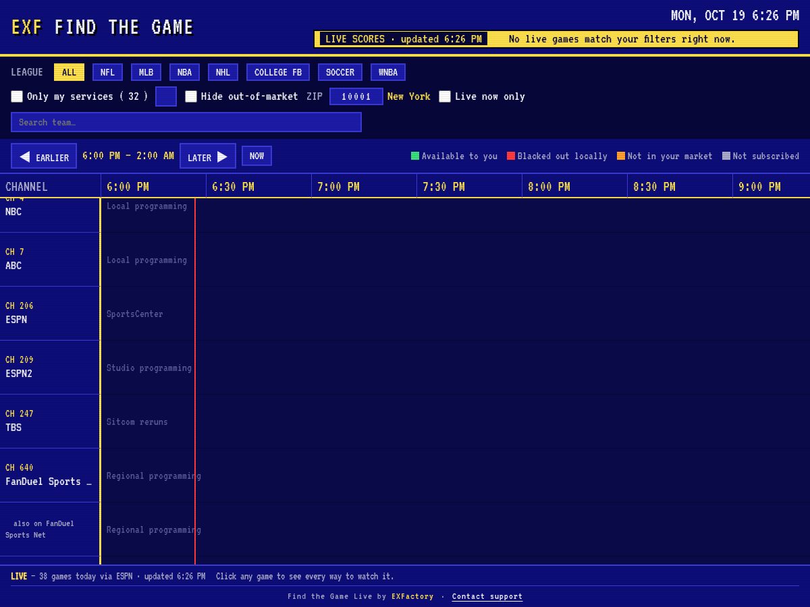Screen dimensions: 810x607
Task: Click 'also on FanDuel Sports Net' row
Action: 50,529
